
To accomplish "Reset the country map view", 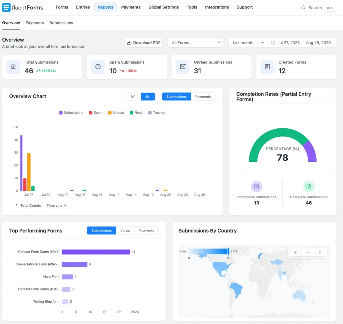I will click(x=320, y=253).
